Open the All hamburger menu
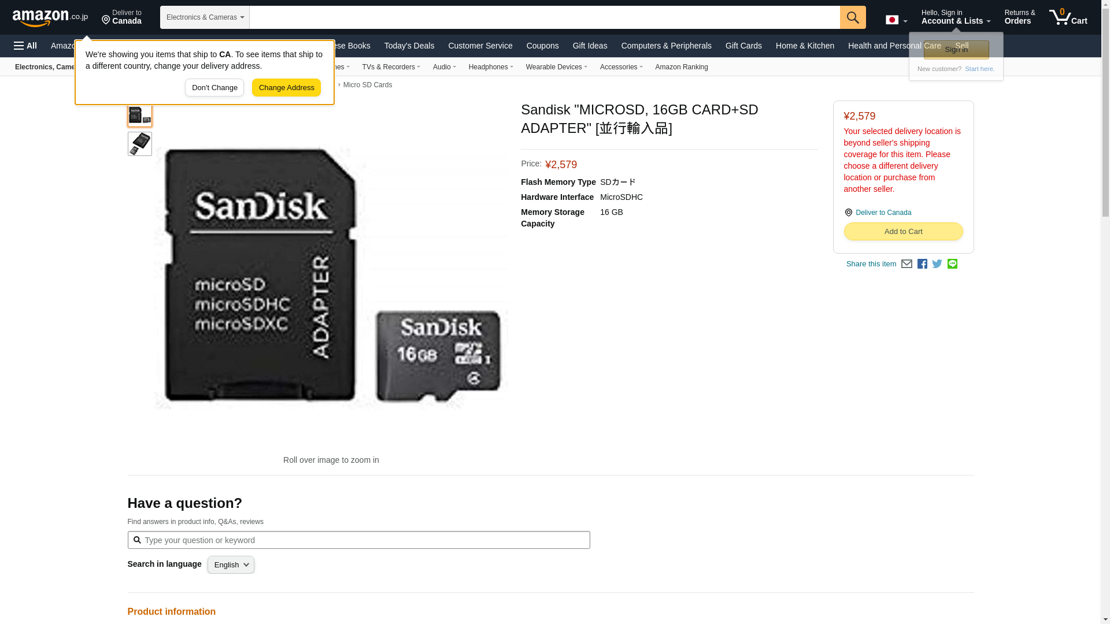1110x624 pixels. [25, 46]
